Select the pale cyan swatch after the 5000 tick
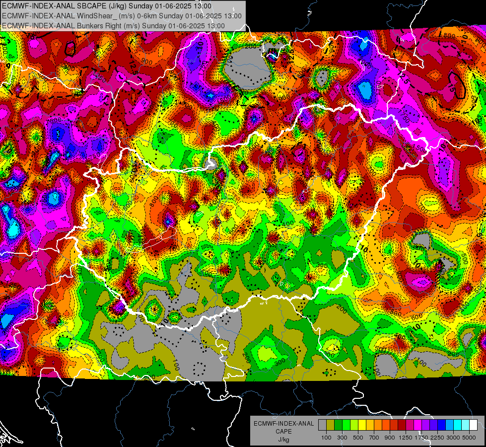486x447 pixels. 465,425
